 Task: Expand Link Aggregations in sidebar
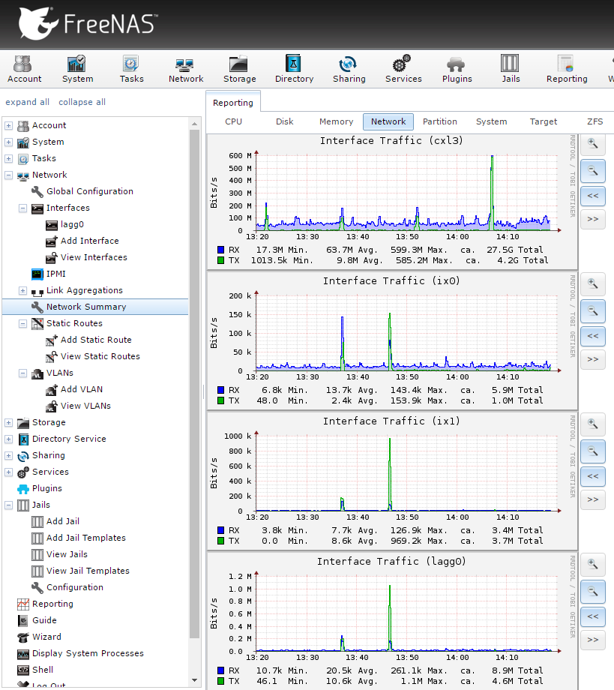22,290
